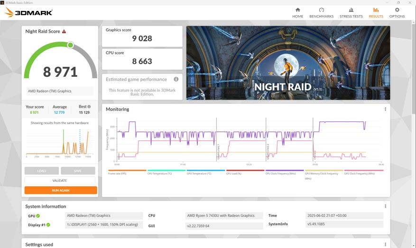The image size is (416, 248).
Task: Open the HOME tab
Action: click(x=298, y=13)
